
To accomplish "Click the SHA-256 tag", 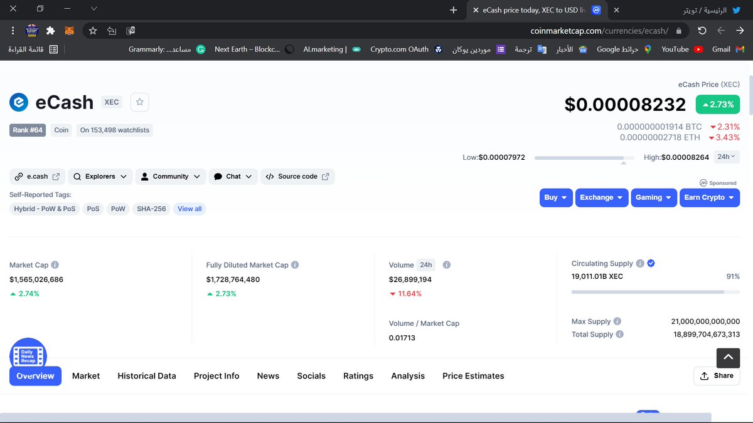I will point(152,209).
